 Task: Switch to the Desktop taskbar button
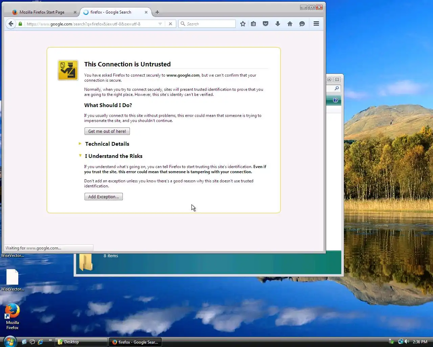[x=81, y=342]
